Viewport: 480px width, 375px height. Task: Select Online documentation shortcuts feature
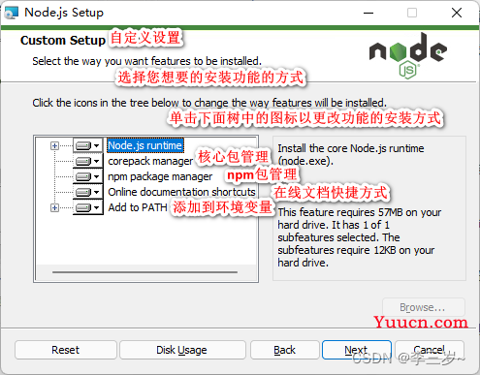181,192
